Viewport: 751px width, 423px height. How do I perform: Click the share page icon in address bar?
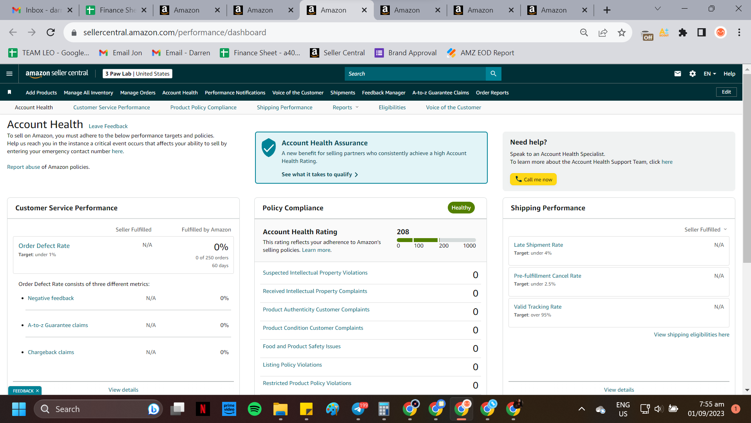coord(603,33)
